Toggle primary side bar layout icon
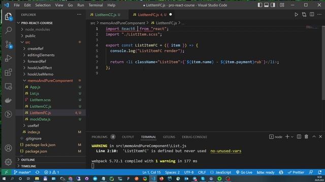Viewport: 325px width, 182px height. coord(259,5)
